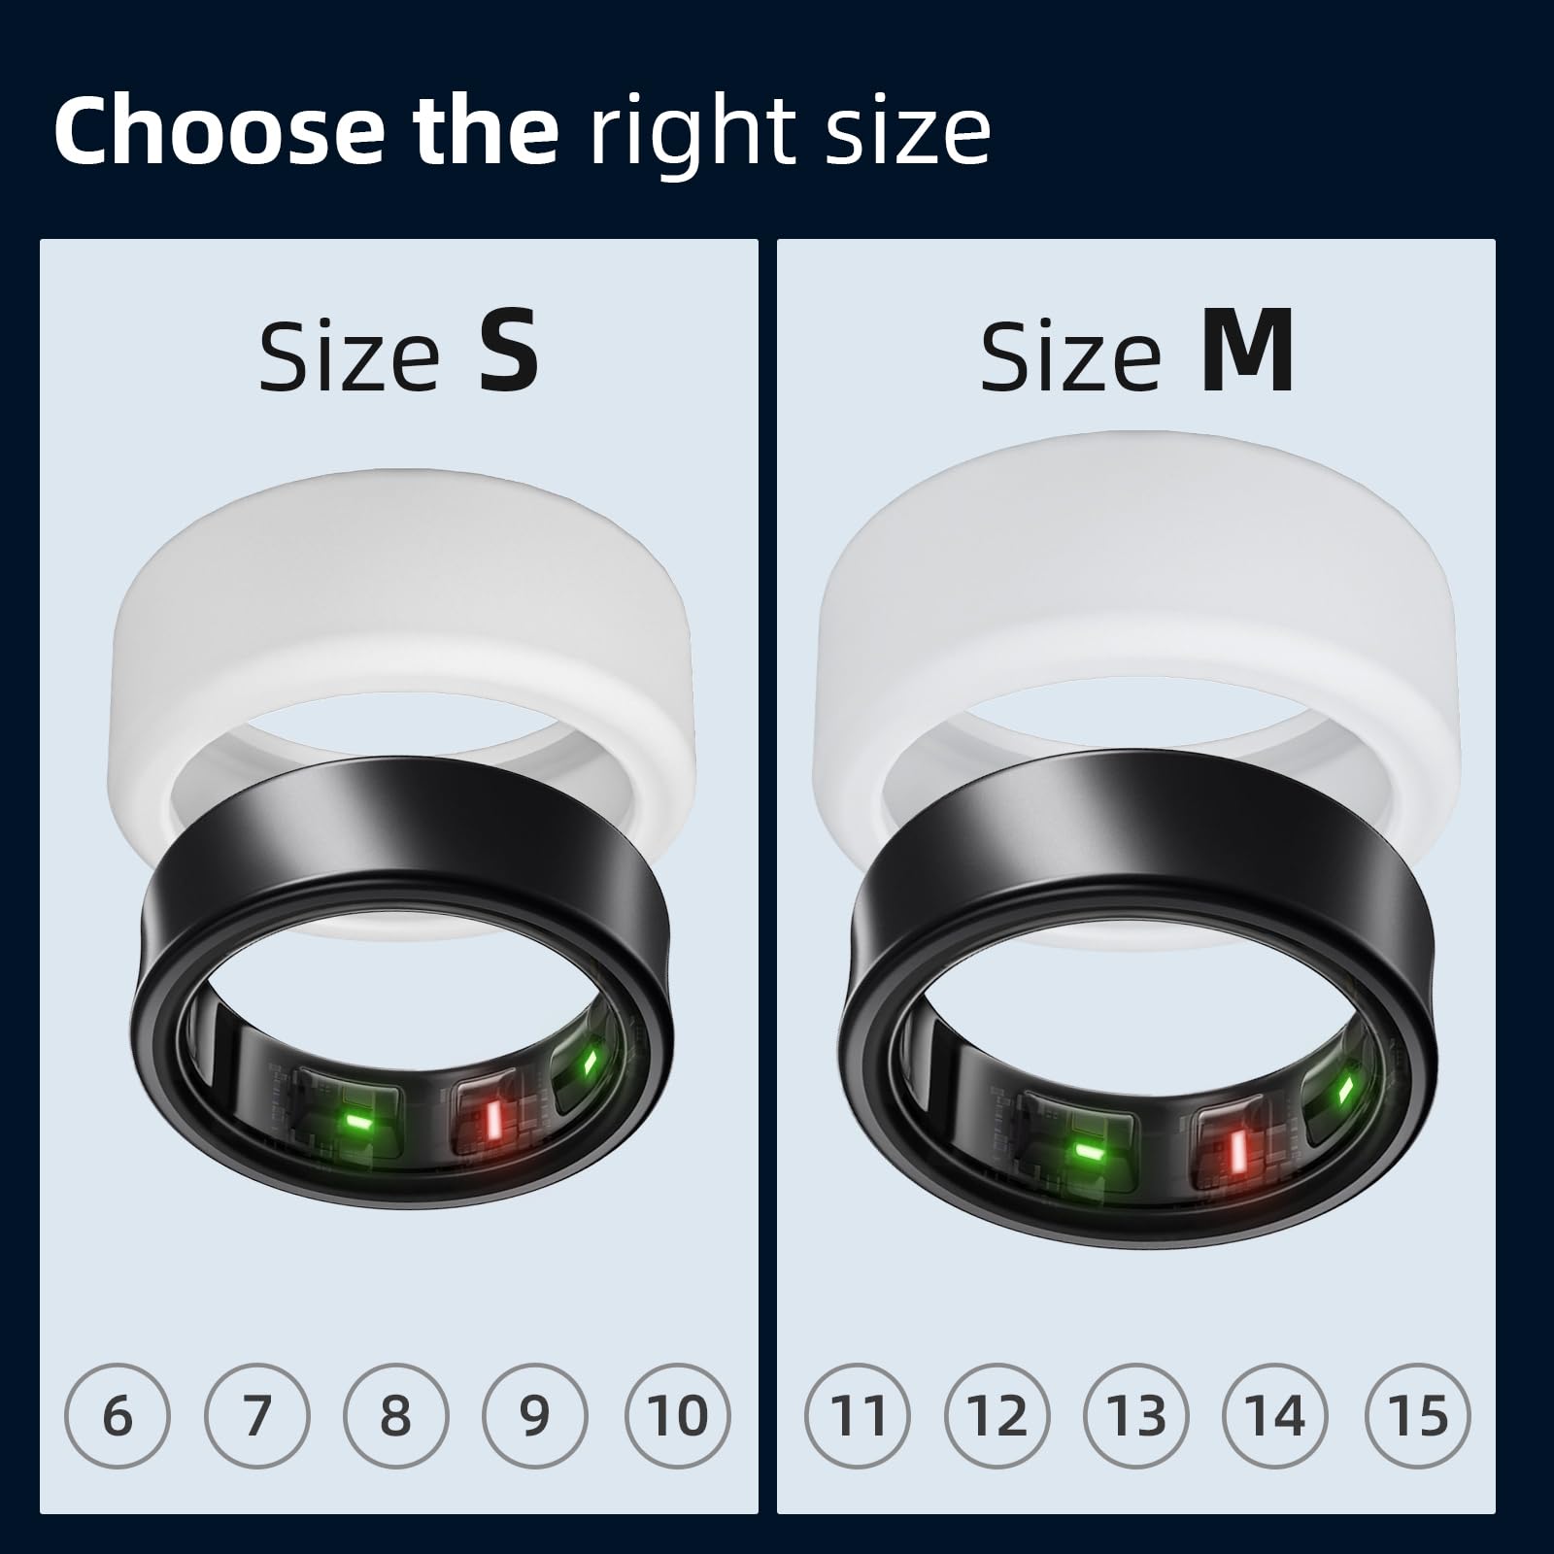This screenshot has width=1554, height=1554.
Task: Pick ring size 12 circle
Action: pos(997,1415)
